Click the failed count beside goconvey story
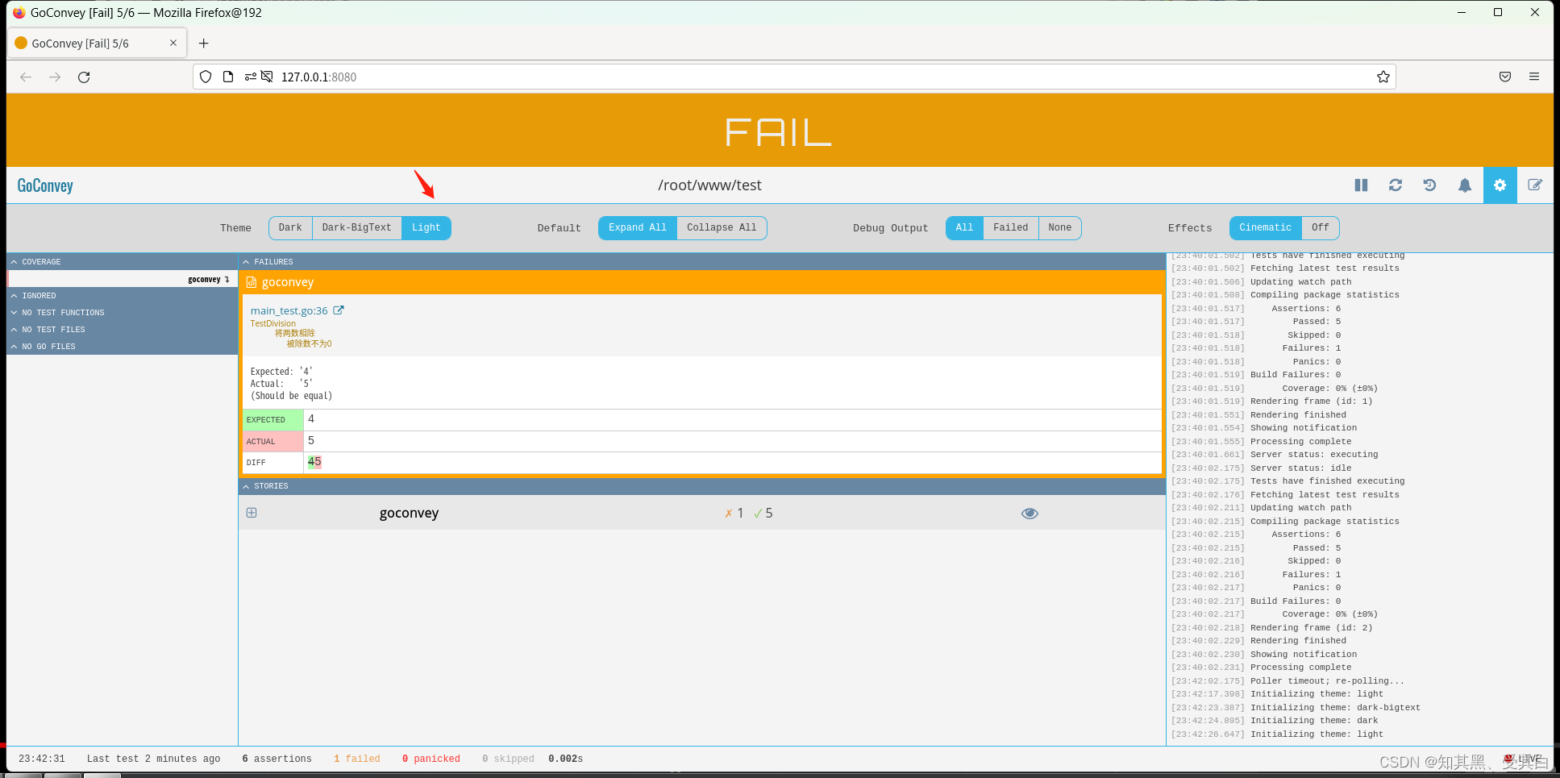Image resolution: width=1560 pixels, height=778 pixels. pyautogui.click(x=734, y=514)
